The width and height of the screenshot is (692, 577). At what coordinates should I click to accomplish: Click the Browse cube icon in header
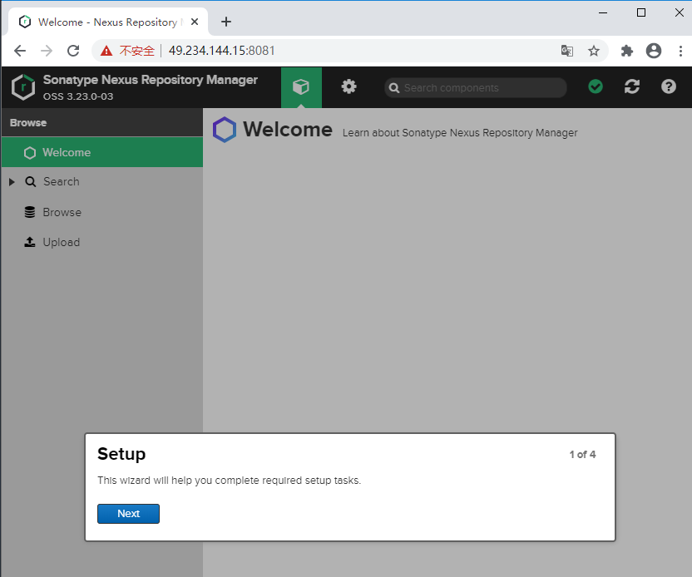[301, 86]
